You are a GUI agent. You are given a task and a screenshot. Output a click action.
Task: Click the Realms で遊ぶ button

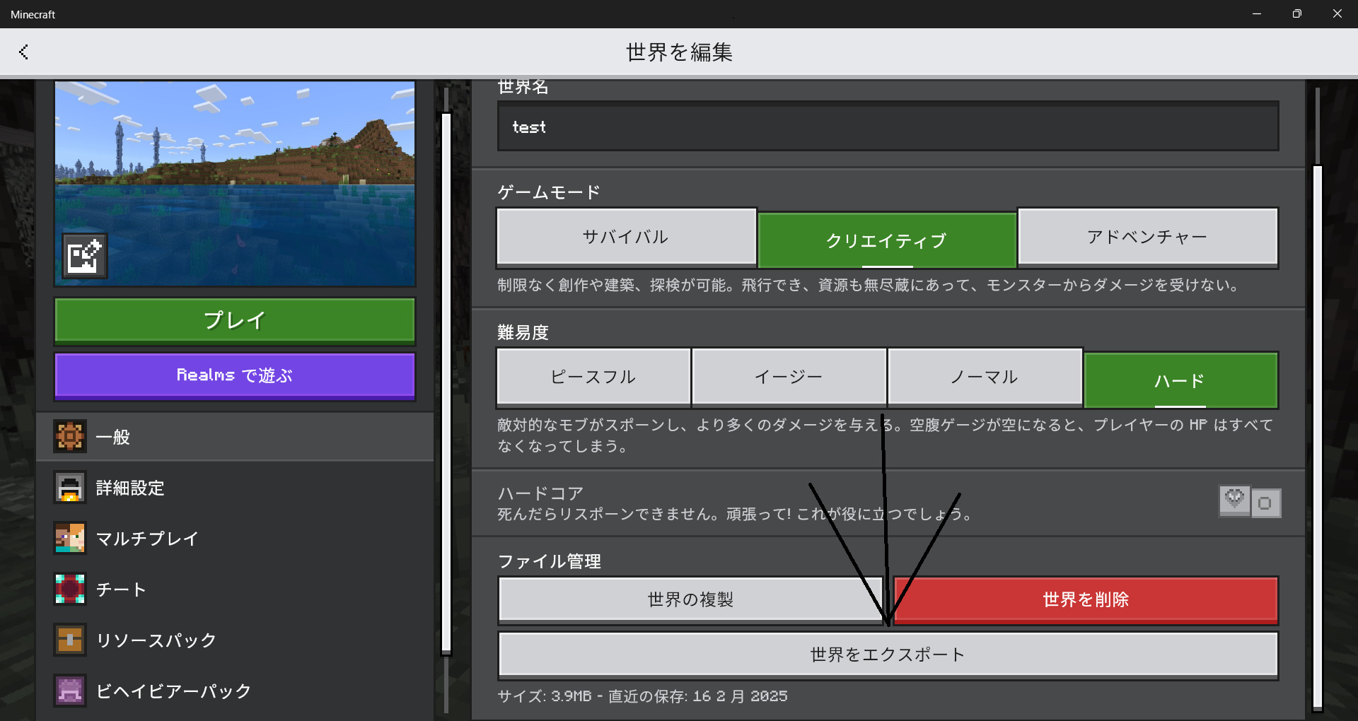click(235, 375)
